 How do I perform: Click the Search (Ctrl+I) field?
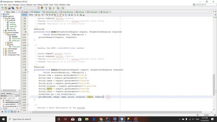coord(204,4)
